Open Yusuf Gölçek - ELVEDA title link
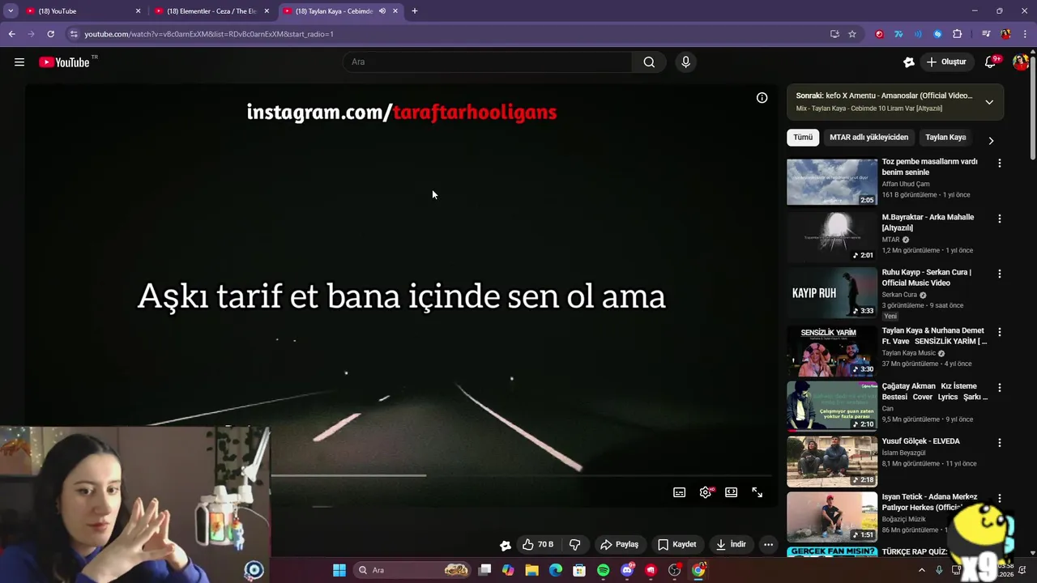 point(920,441)
